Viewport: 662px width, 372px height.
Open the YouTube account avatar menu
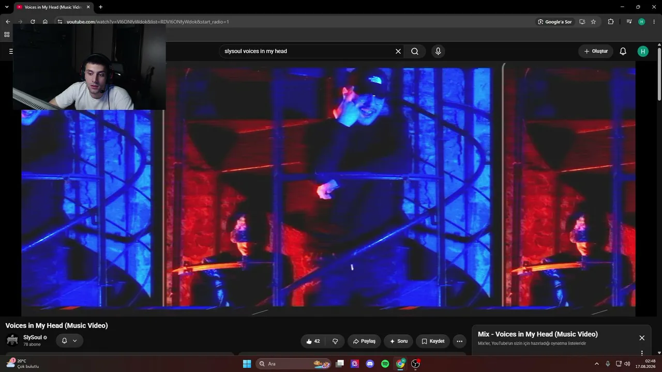643,51
